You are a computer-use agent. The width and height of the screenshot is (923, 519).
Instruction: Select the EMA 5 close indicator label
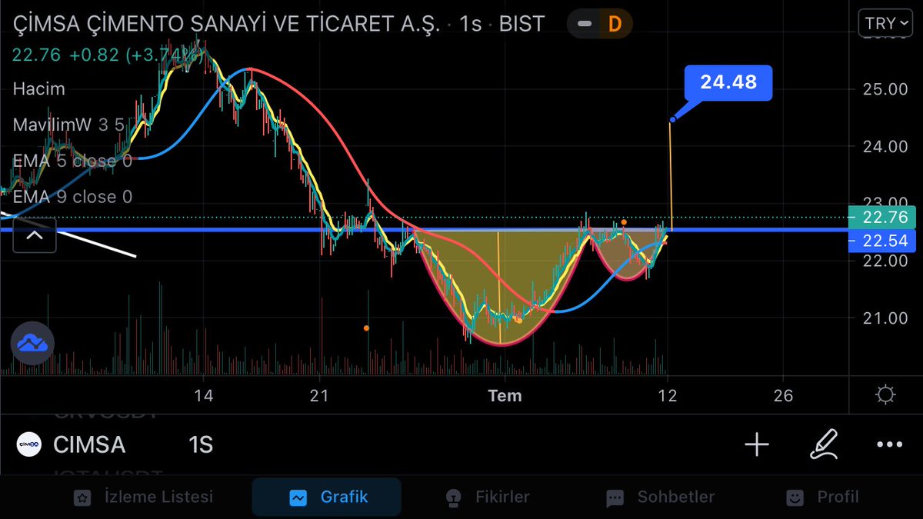tap(72, 161)
